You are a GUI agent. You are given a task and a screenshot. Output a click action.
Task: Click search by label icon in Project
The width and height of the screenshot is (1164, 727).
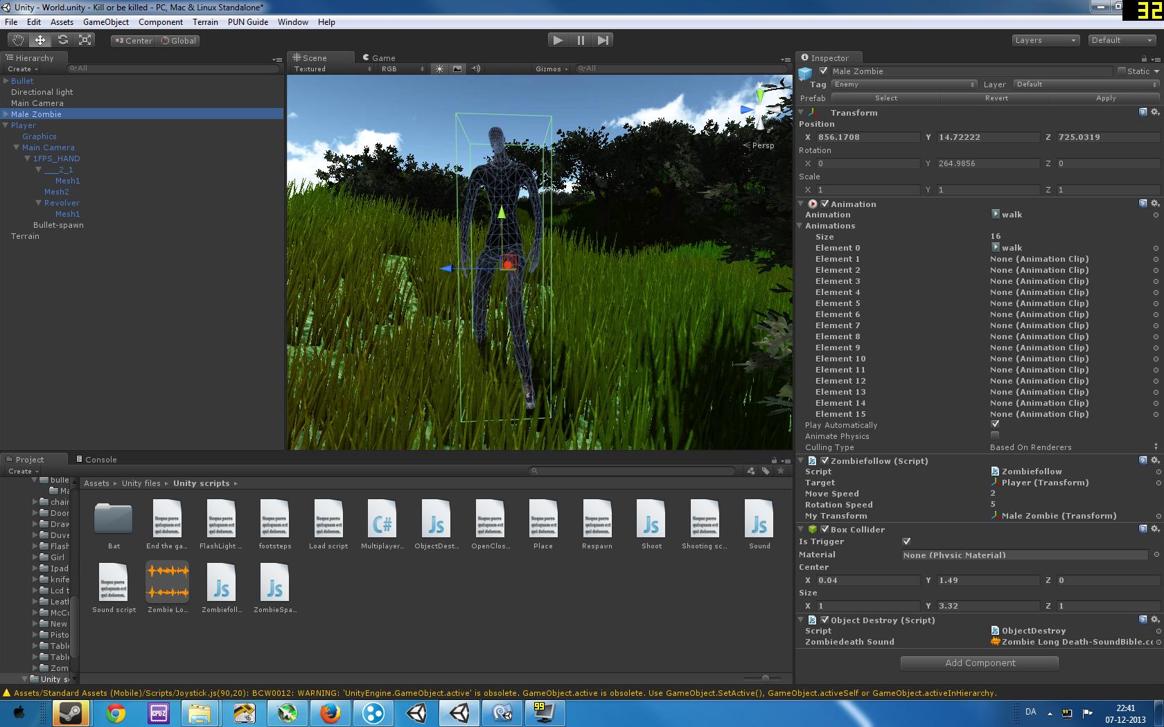[x=766, y=471]
